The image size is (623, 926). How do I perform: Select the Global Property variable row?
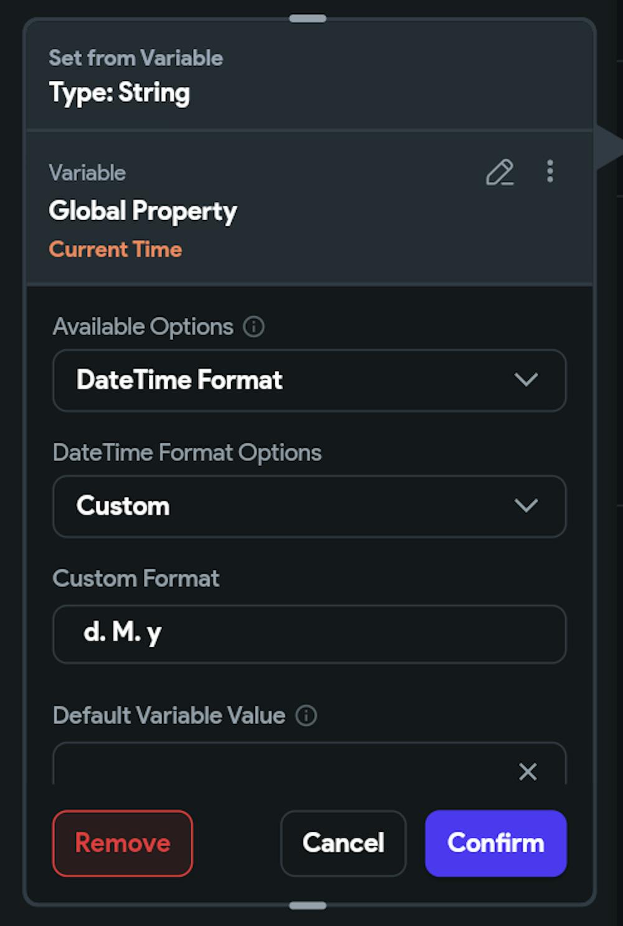(x=143, y=211)
